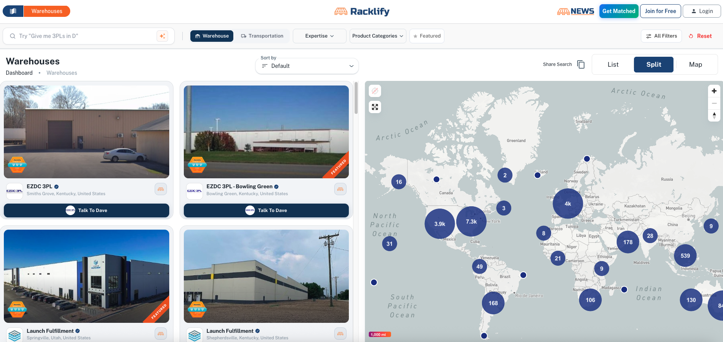Click the Login button
This screenshot has height=342, width=723.
[702, 11]
